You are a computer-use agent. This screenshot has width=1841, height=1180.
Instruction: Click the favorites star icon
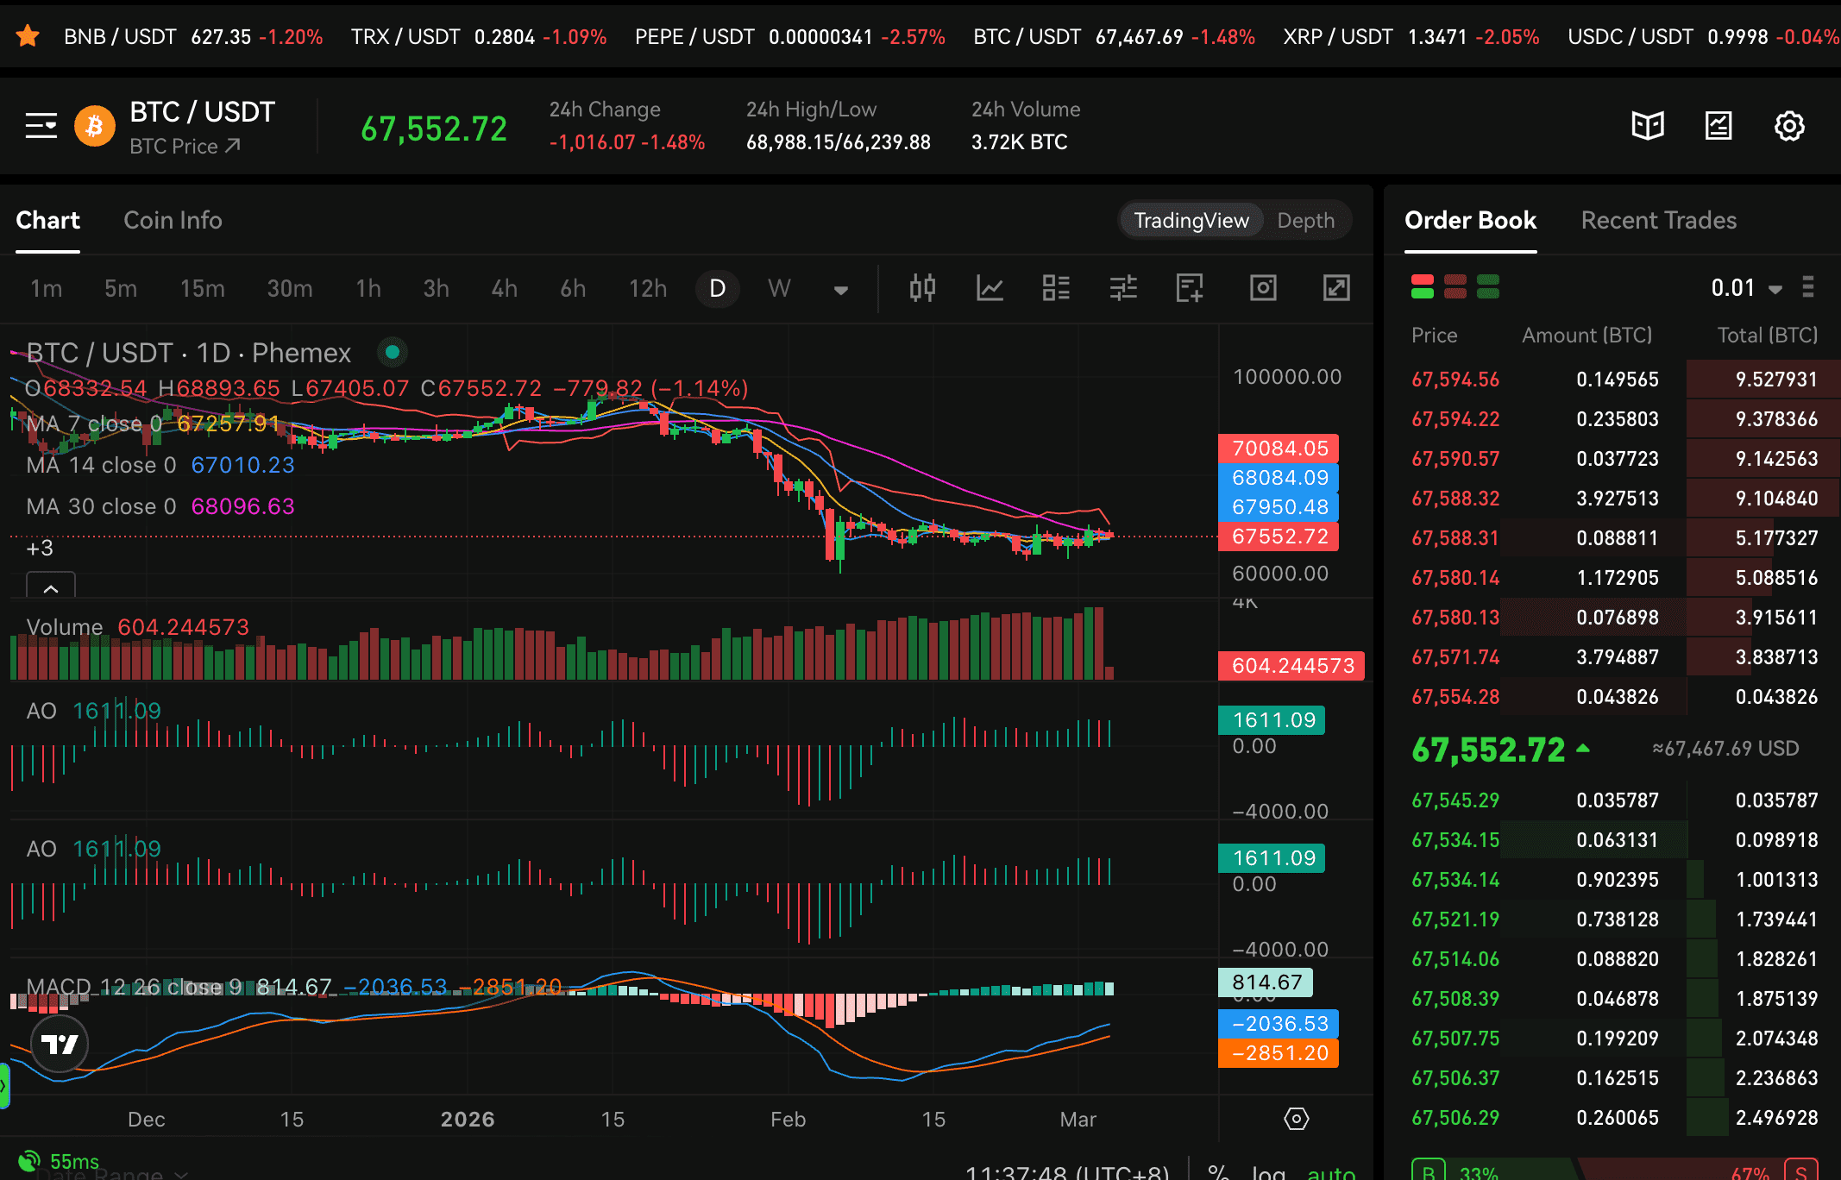28,36
